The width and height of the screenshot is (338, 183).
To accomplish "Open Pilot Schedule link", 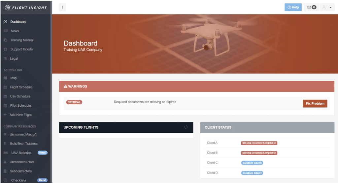I will pos(20,106).
